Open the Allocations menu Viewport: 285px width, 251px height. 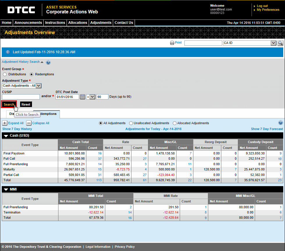coord(78,23)
